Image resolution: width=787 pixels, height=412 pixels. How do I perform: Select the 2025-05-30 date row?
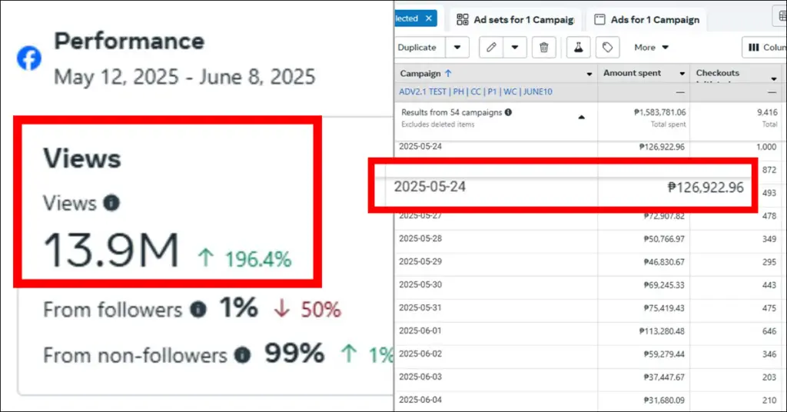click(x=420, y=284)
